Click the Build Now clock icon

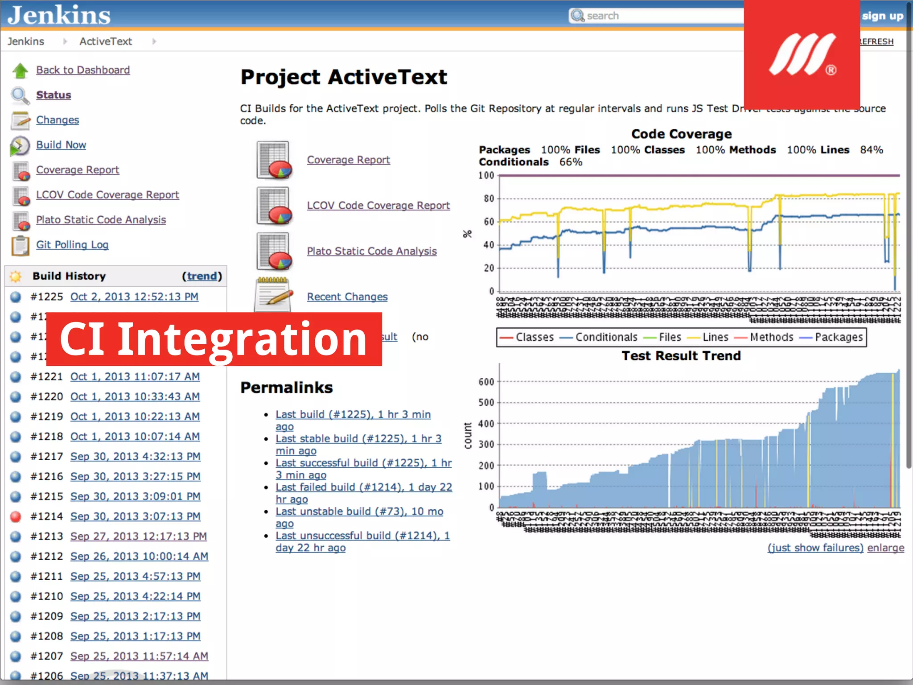pos(20,146)
